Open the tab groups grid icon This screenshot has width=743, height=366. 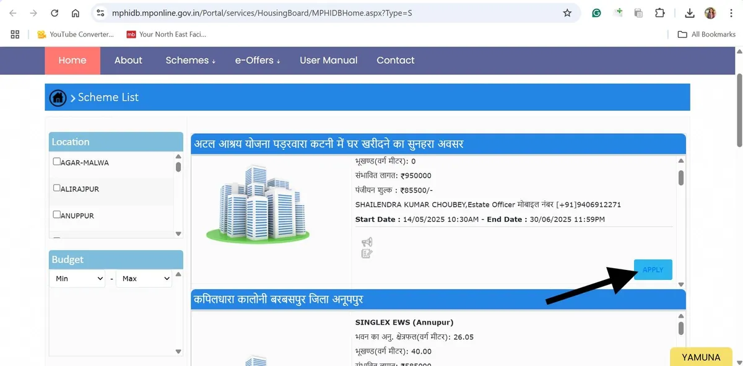point(15,34)
